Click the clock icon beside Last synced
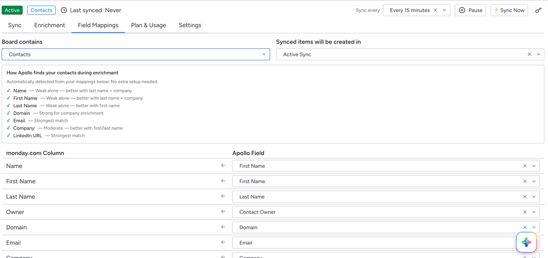 [x=64, y=11]
